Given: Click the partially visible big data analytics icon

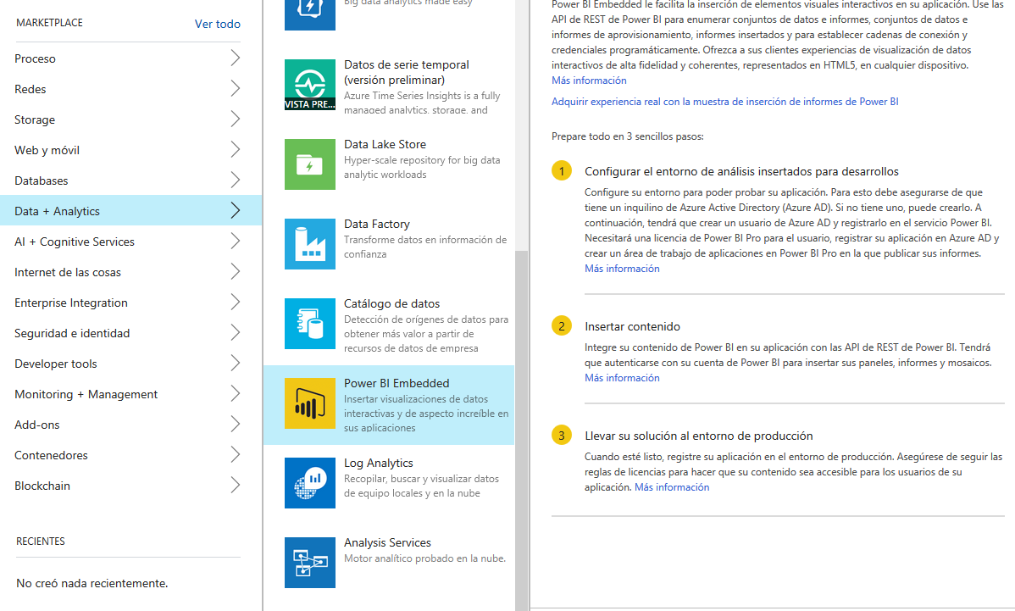Looking at the screenshot, I should click(310, 15).
